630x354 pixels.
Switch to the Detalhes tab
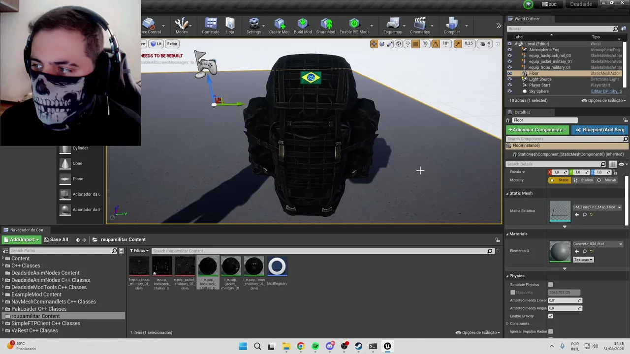[x=522, y=112]
